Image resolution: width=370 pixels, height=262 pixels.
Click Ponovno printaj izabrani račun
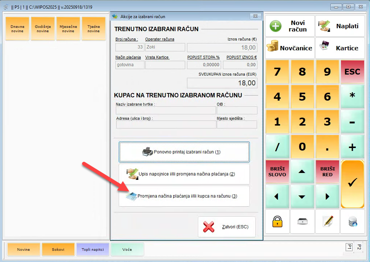[184, 152]
